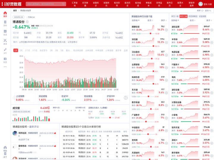Sort stock list by 换手 column
The image size is (214, 160).
(x=164, y=20)
